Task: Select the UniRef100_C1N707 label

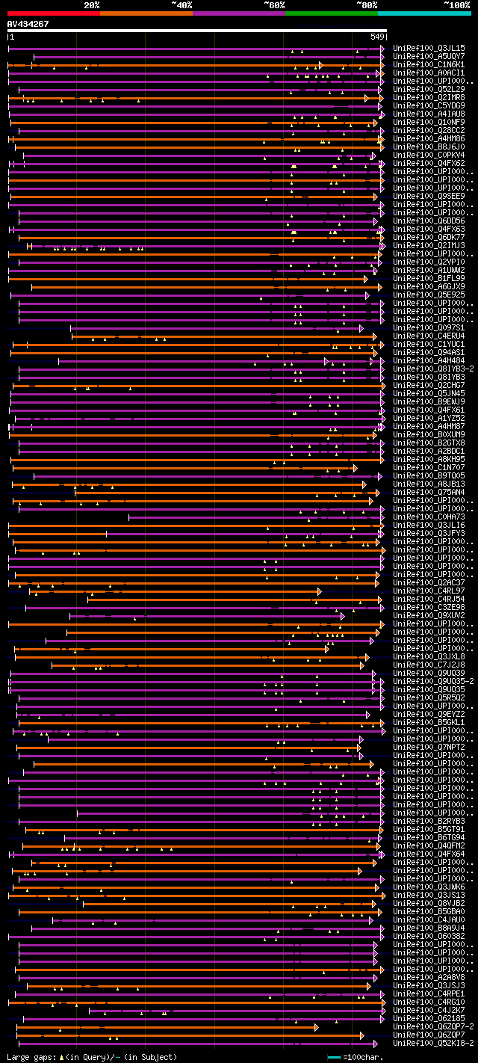Action: pyautogui.click(x=429, y=467)
